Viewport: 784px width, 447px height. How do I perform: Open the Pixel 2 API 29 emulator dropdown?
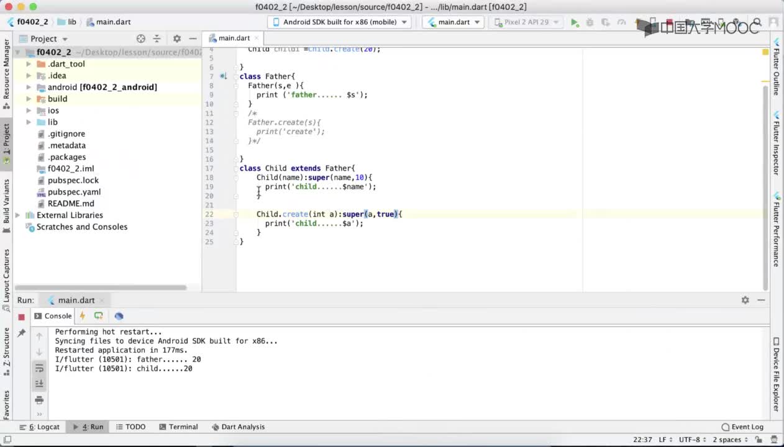pyautogui.click(x=527, y=22)
